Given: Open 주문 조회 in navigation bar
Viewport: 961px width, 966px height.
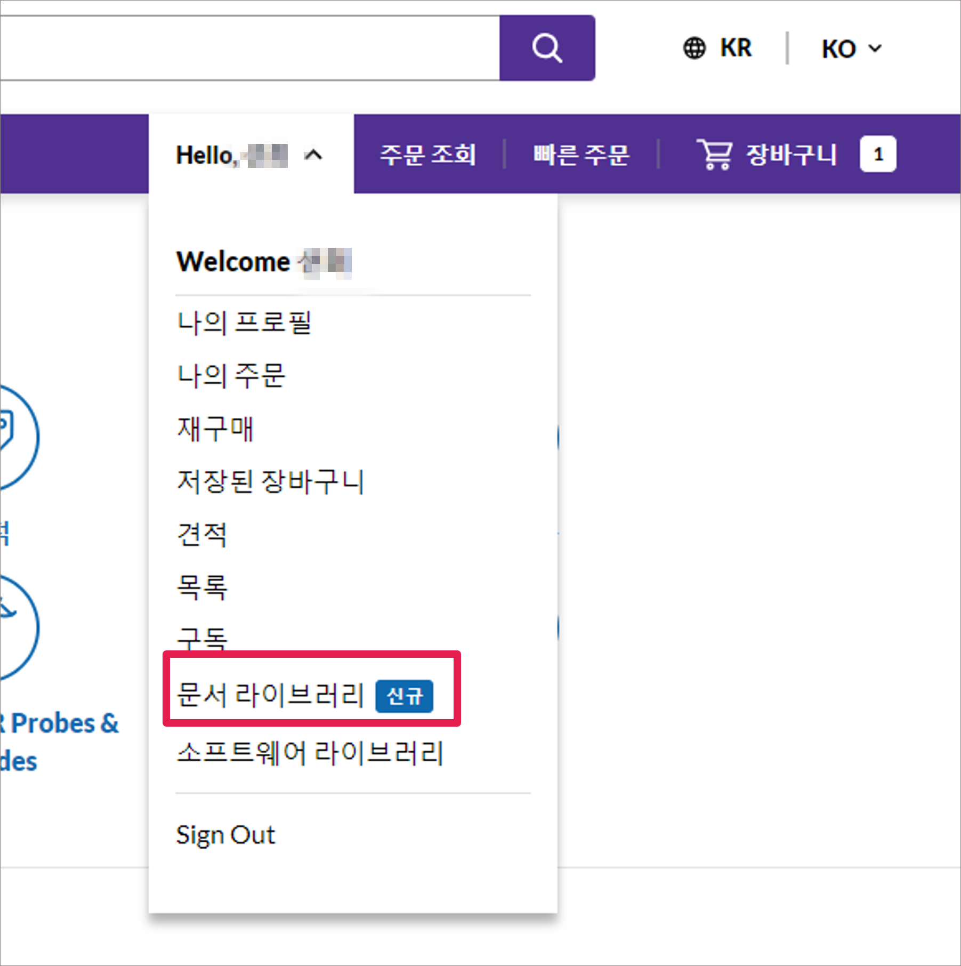Looking at the screenshot, I should click(x=427, y=155).
